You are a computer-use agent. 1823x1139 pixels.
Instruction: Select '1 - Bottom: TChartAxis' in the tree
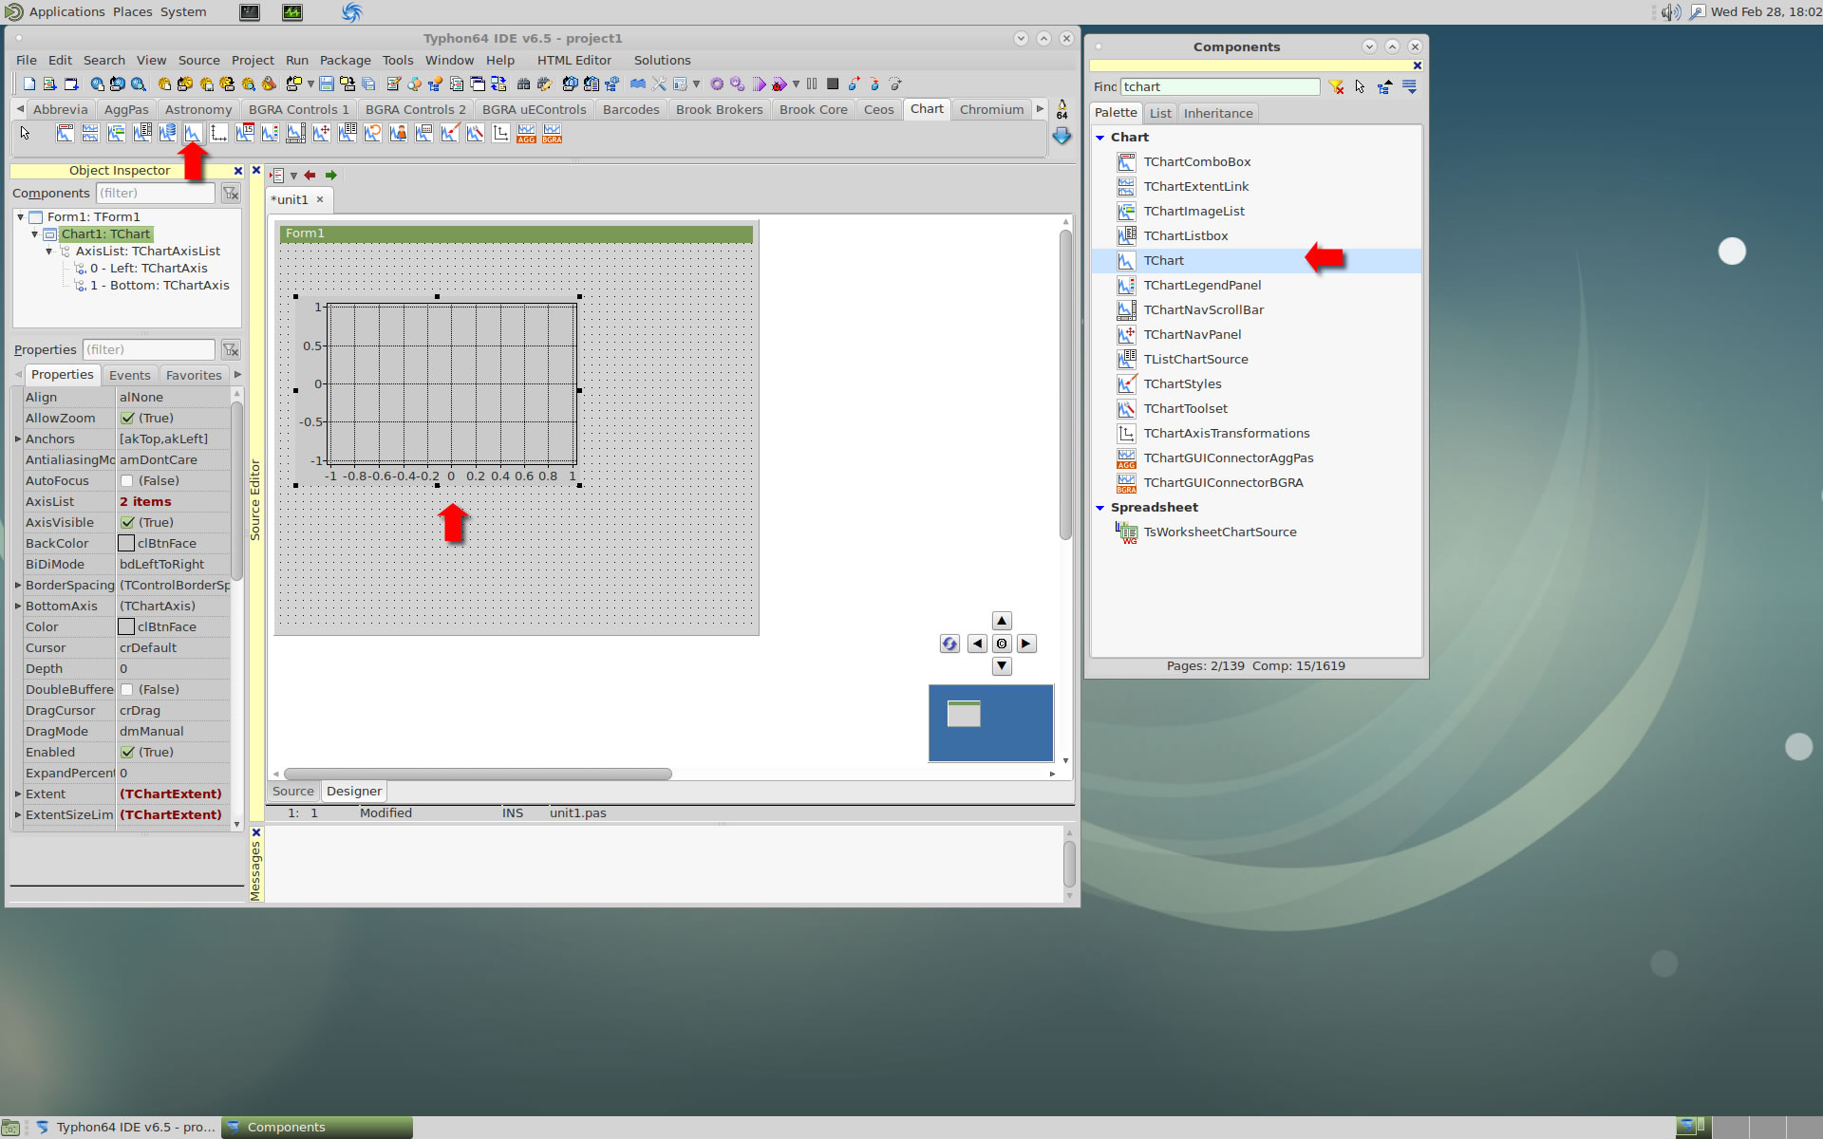tap(160, 286)
